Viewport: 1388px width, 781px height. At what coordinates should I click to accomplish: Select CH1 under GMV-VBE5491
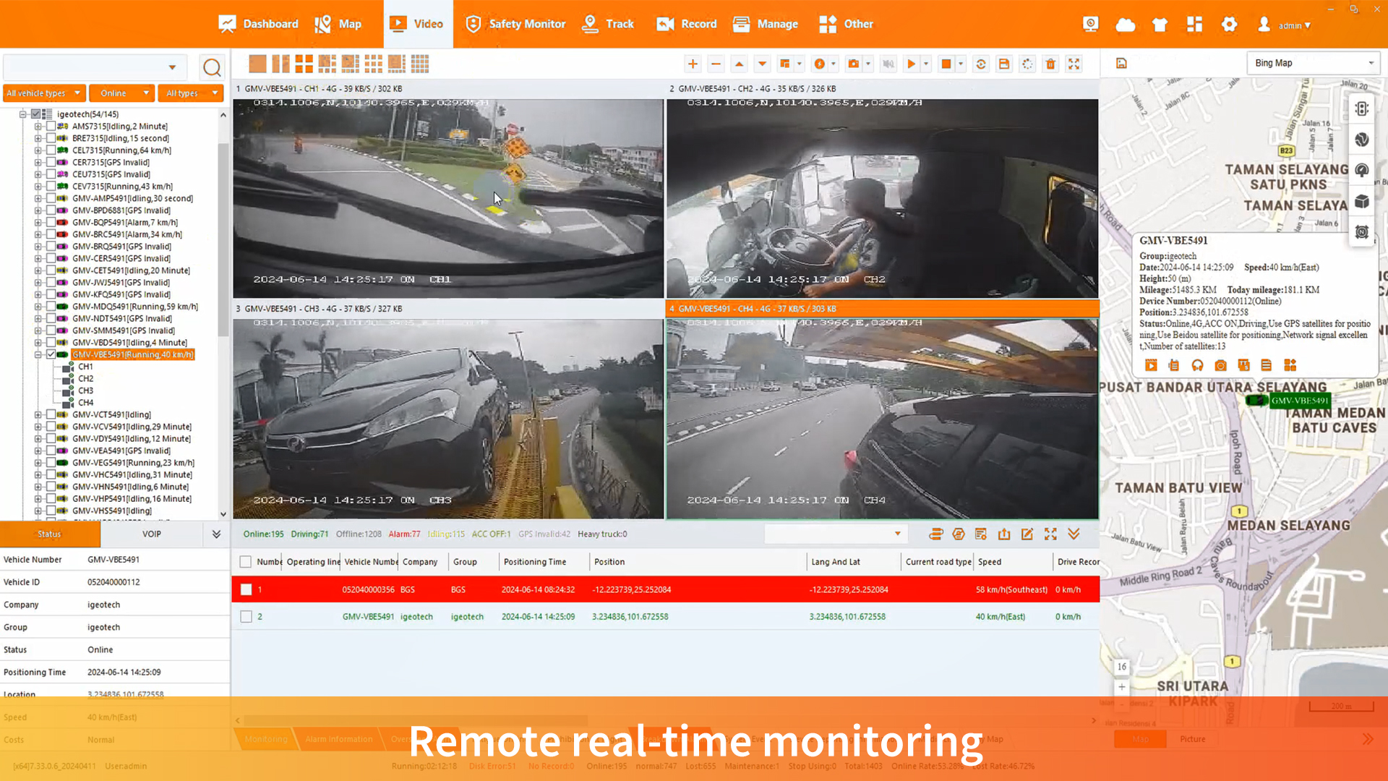coord(85,367)
